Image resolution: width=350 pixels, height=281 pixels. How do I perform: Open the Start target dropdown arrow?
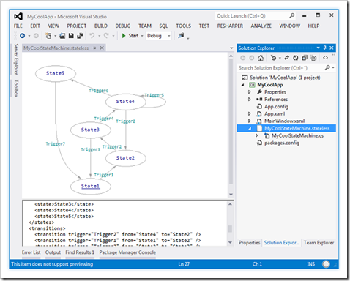click(x=142, y=36)
